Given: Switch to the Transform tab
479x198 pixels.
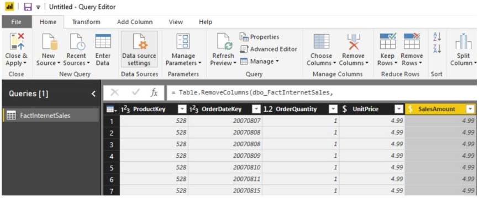Looking at the screenshot, I should pyautogui.click(x=86, y=22).
